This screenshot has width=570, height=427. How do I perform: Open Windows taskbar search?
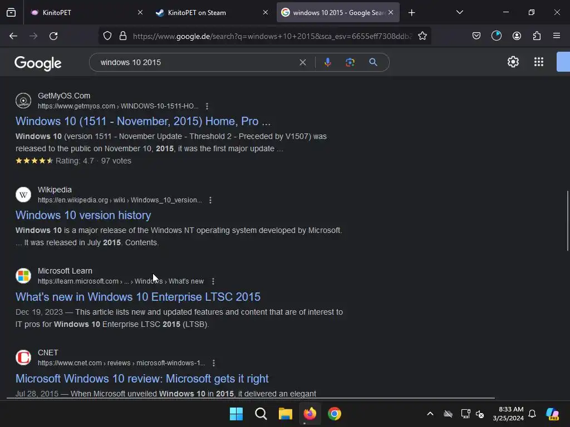pos(261,414)
